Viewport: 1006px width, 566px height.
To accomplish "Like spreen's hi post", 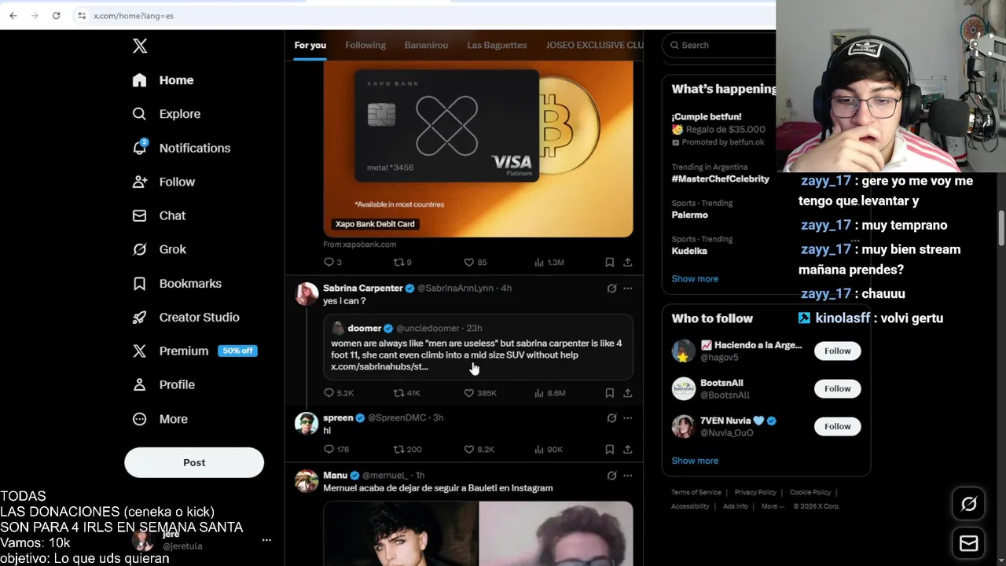I will tap(479, 449).
